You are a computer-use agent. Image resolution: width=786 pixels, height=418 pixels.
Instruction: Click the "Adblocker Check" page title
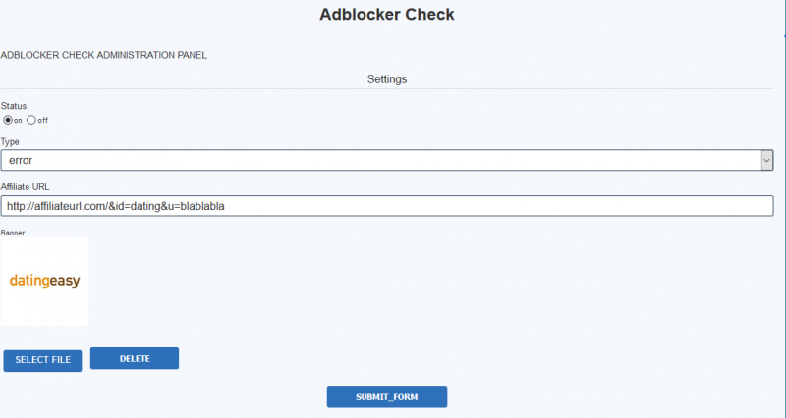pyautogui.click(x=387, y=15)
